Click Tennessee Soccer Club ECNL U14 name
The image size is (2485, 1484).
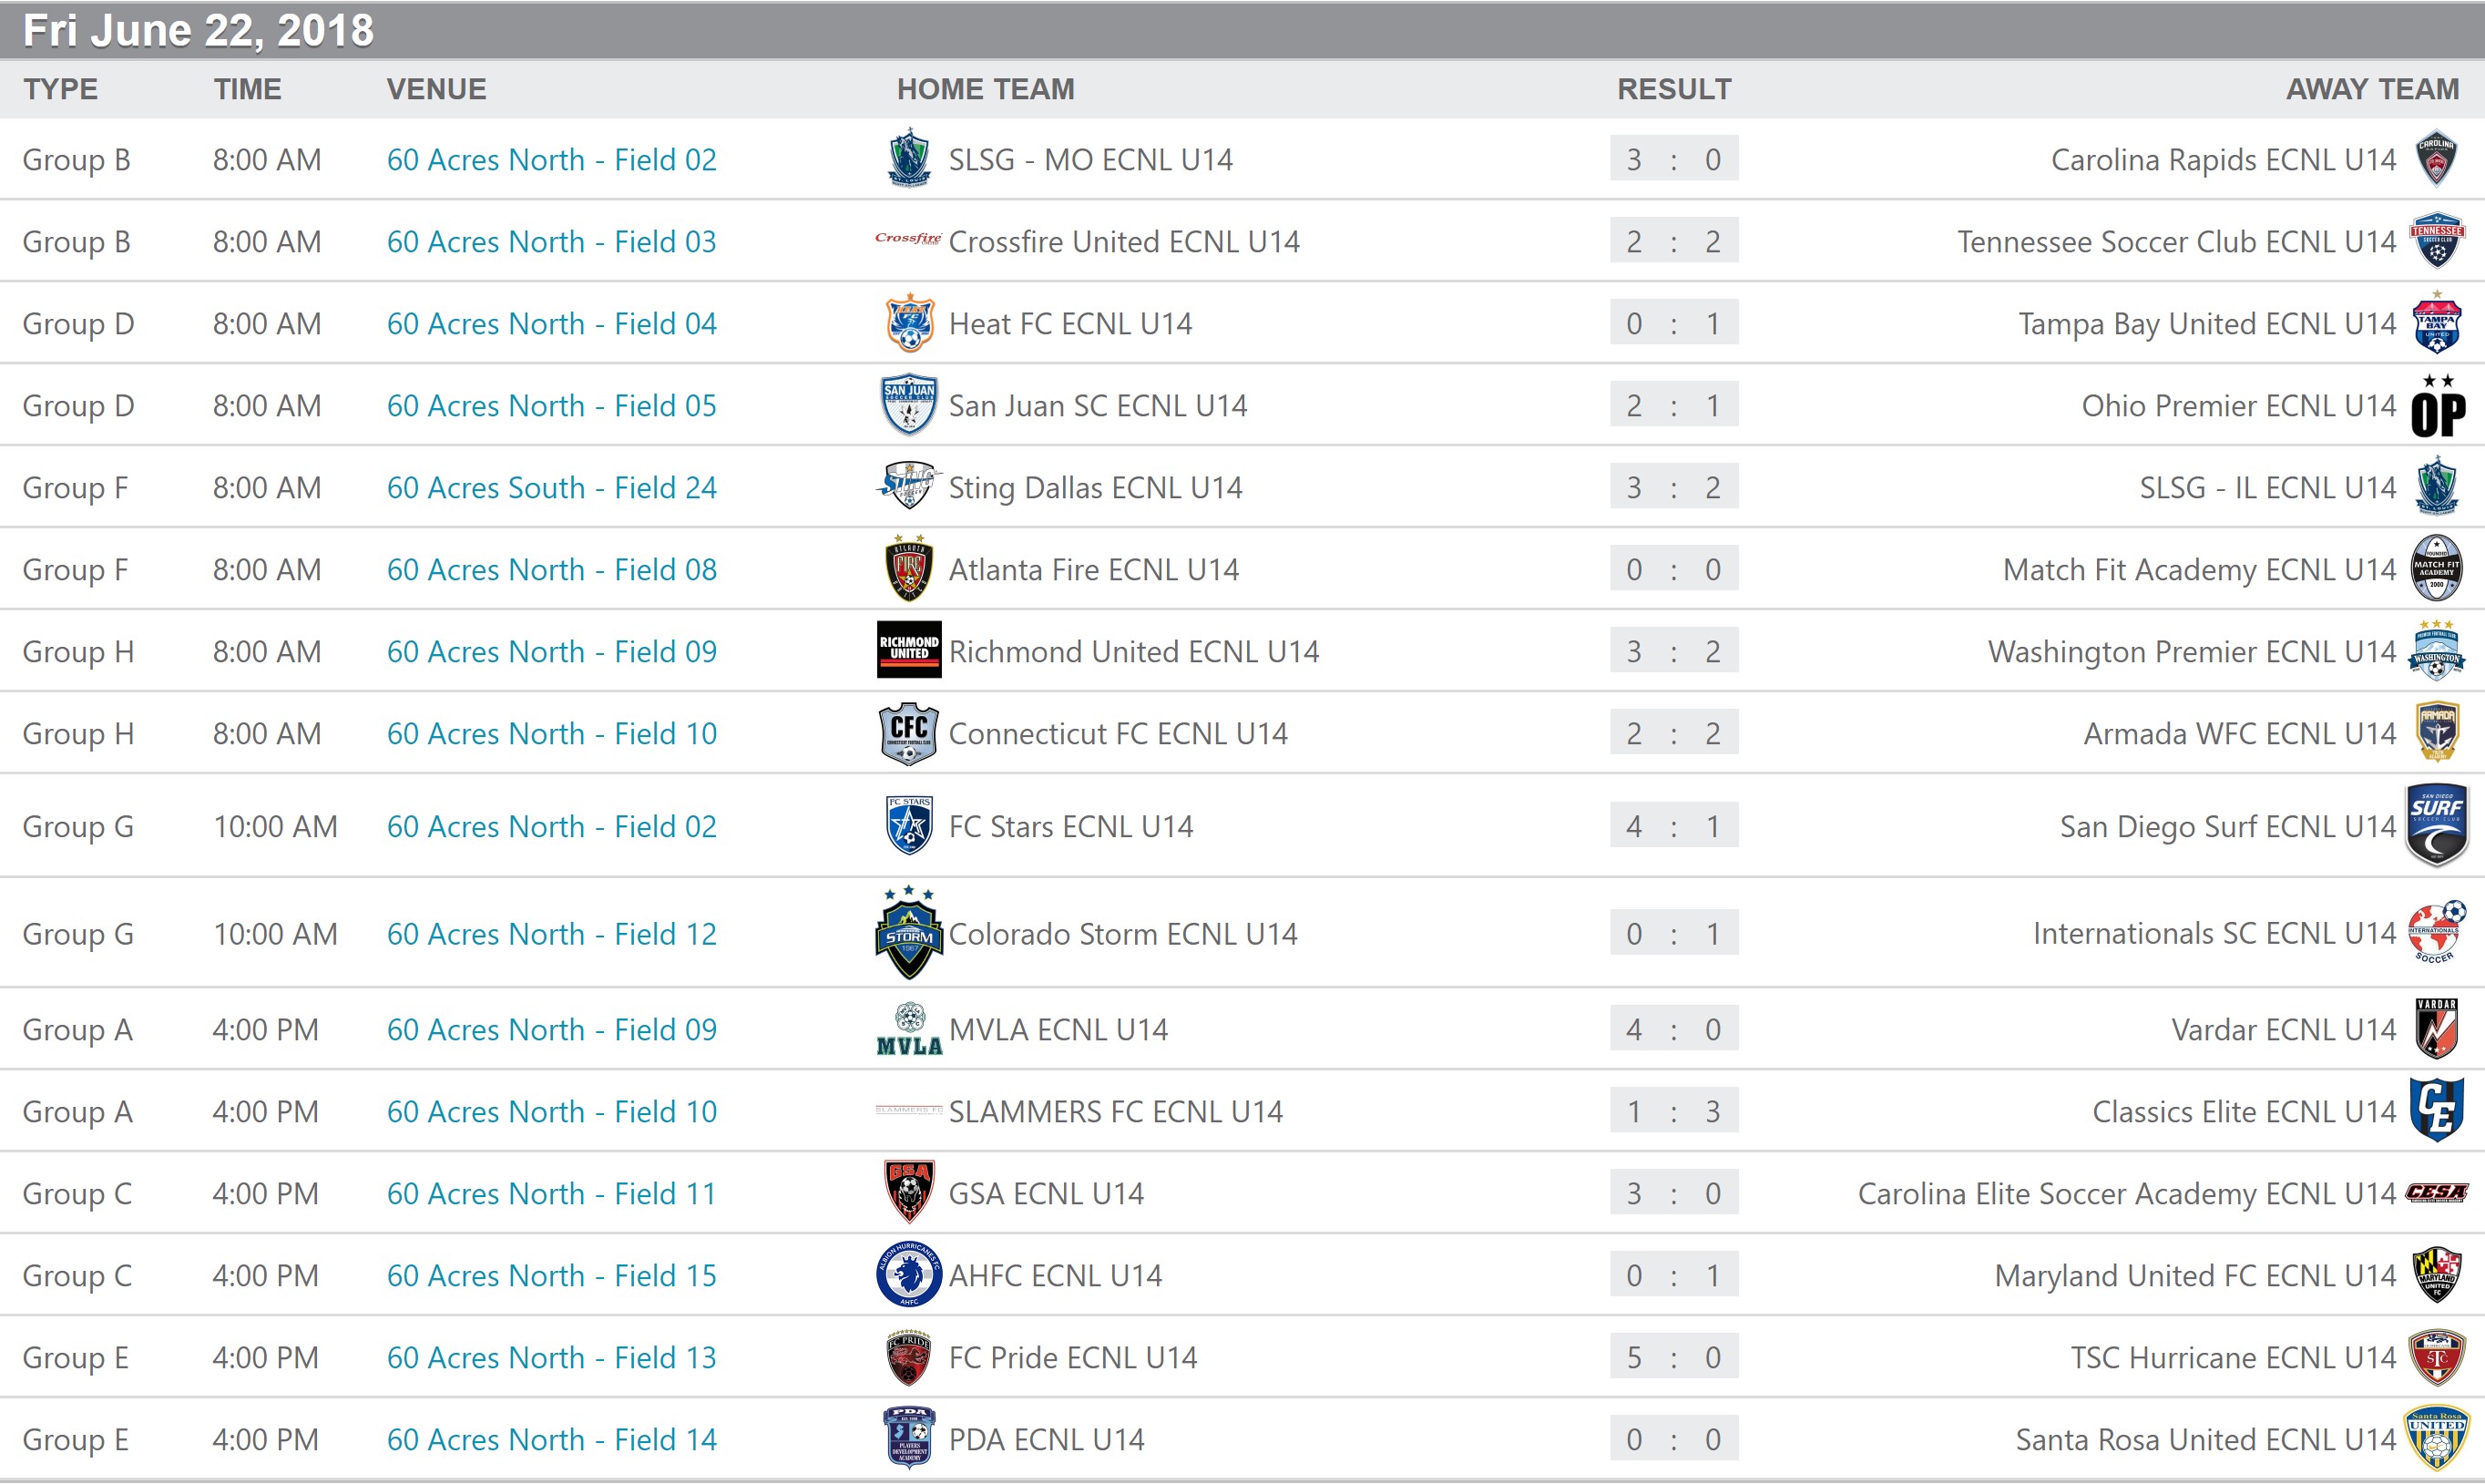click(2175, 242)
